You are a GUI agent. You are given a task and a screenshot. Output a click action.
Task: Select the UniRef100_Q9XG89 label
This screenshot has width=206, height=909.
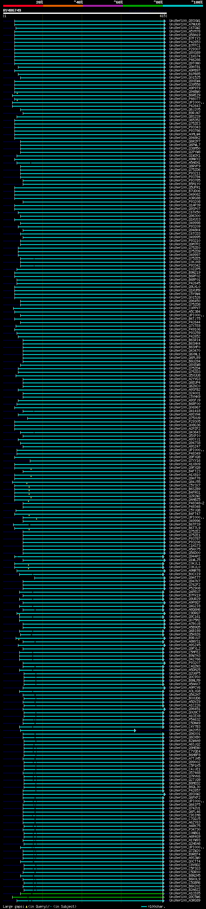pyautogui.click(x=185, y=53)
